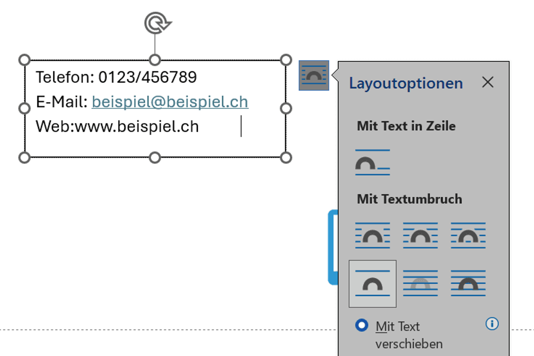
Task: Click the Layoutoptionen button beside the text box
Action: (x=314, y=75)
